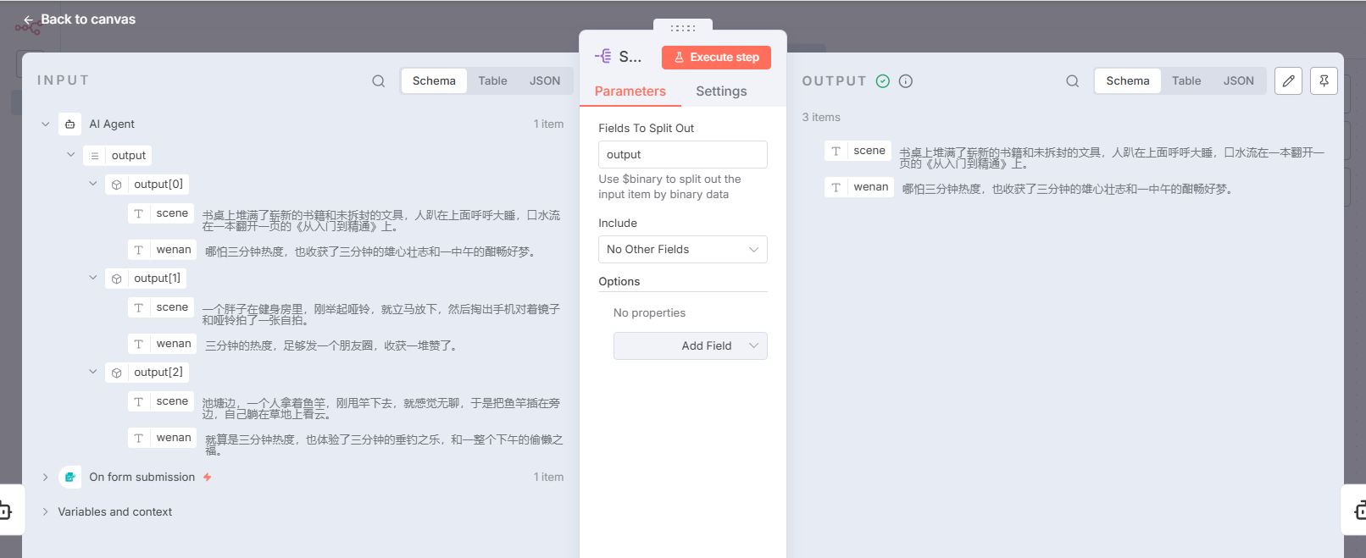This screenshot has height=558, width=1366.
Task: Click the text-type icon of output[0] scene
Action: click(139, 213)
